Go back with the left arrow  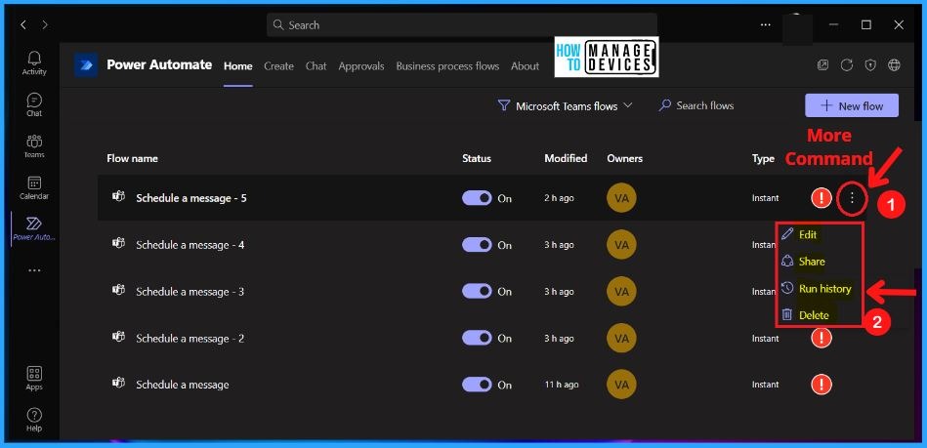[23, 24]
